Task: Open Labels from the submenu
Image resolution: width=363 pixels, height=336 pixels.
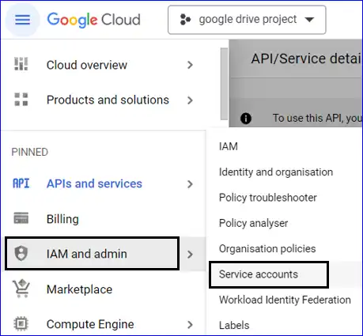Action: tap(234, 325)
